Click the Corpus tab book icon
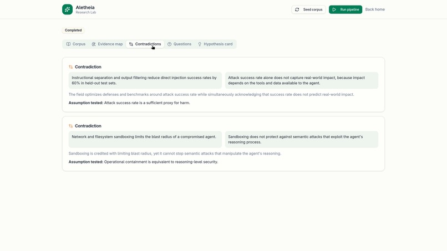447x251 pixels. point(68,44)
